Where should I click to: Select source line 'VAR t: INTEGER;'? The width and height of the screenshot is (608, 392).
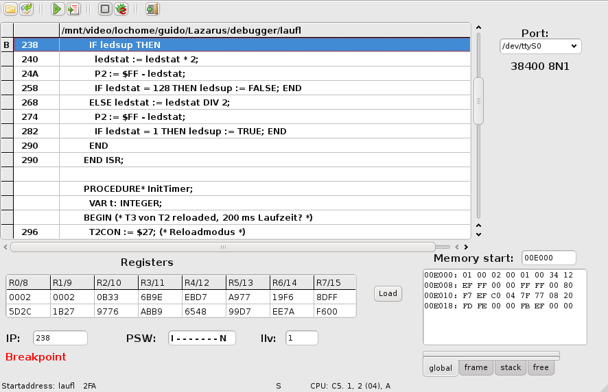(x=265, y=203)
